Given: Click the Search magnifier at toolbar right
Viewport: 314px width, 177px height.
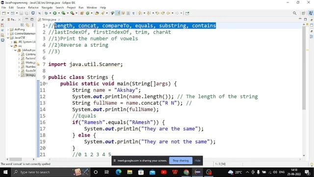Looking at the screenshot, I should click(x=294, y=13).
